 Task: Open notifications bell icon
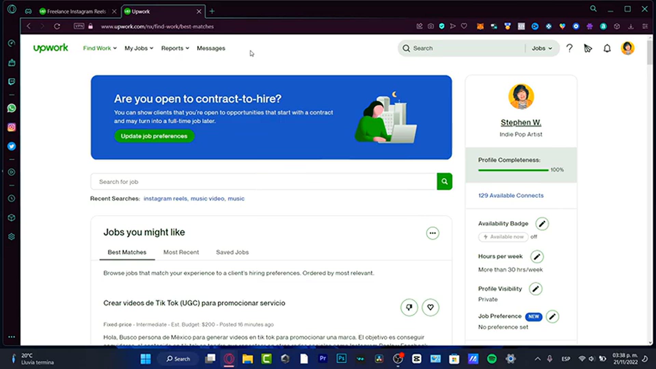607,49
